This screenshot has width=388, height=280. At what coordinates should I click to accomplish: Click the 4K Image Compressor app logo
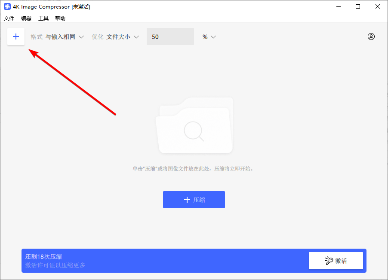pos(7,6)
